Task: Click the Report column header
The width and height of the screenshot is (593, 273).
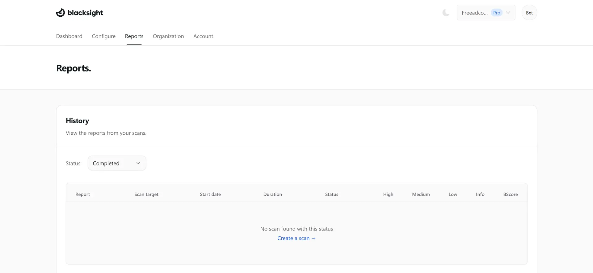Action: [x=82, y=194]
